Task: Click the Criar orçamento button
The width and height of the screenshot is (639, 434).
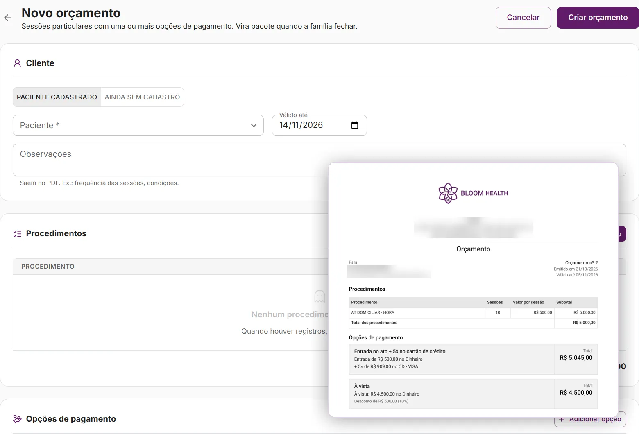Action: pyautogui.click(x=598, y=18)
